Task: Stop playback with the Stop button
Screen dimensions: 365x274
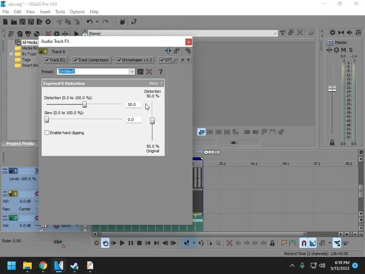Action: click(139, 243)
